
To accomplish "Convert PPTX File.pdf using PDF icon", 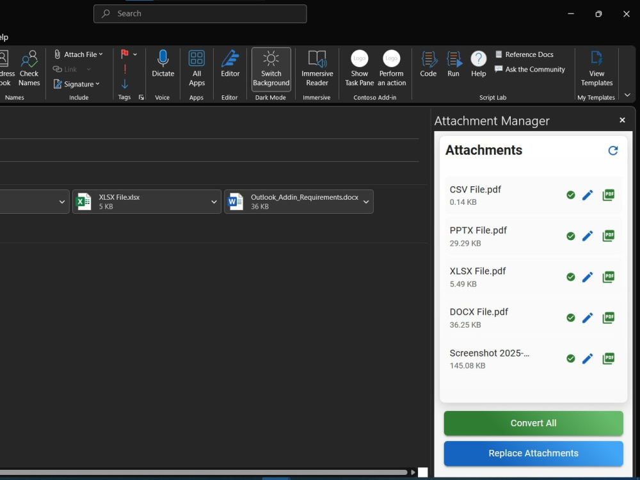I will click(608, 236).
